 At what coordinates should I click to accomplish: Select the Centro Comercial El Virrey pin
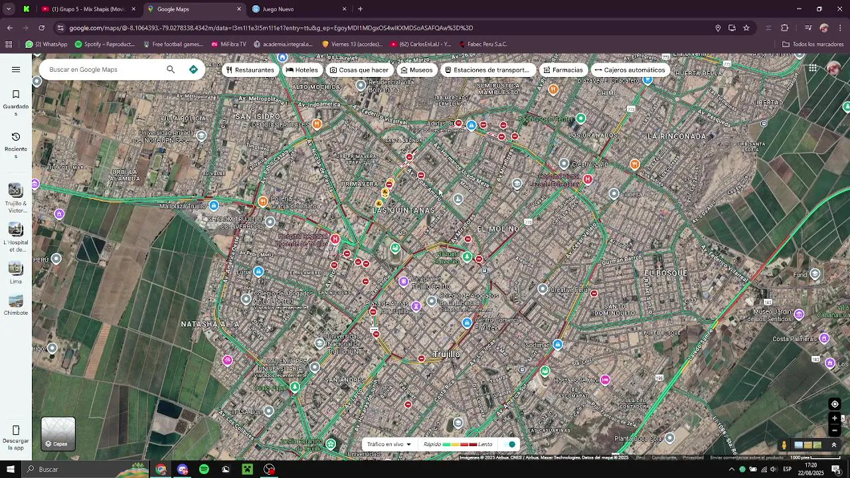(x=467, y=323)
